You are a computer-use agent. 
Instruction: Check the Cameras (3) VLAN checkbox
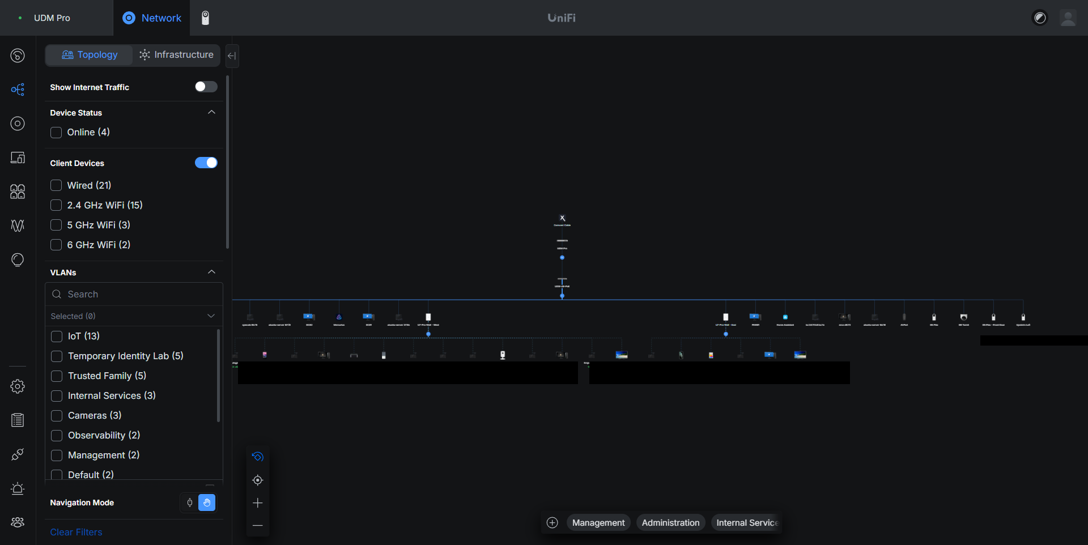(57, 416)
